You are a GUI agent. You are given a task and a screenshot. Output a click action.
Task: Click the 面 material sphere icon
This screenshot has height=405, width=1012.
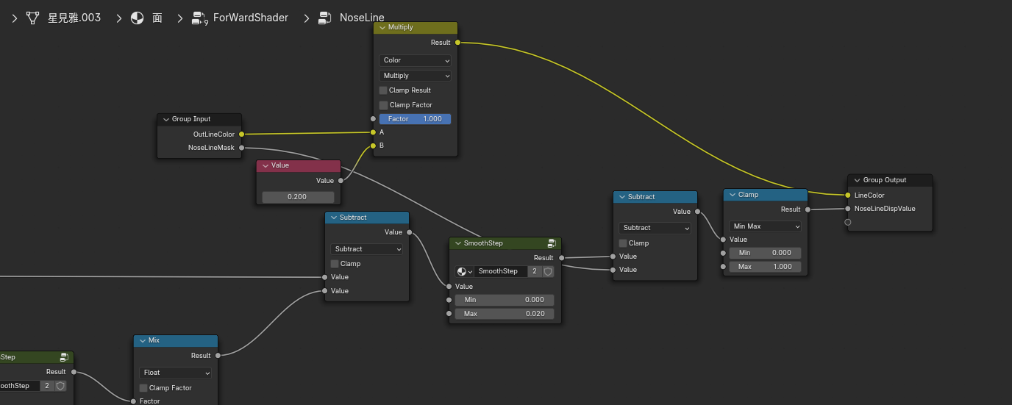[x=138, y=18]
